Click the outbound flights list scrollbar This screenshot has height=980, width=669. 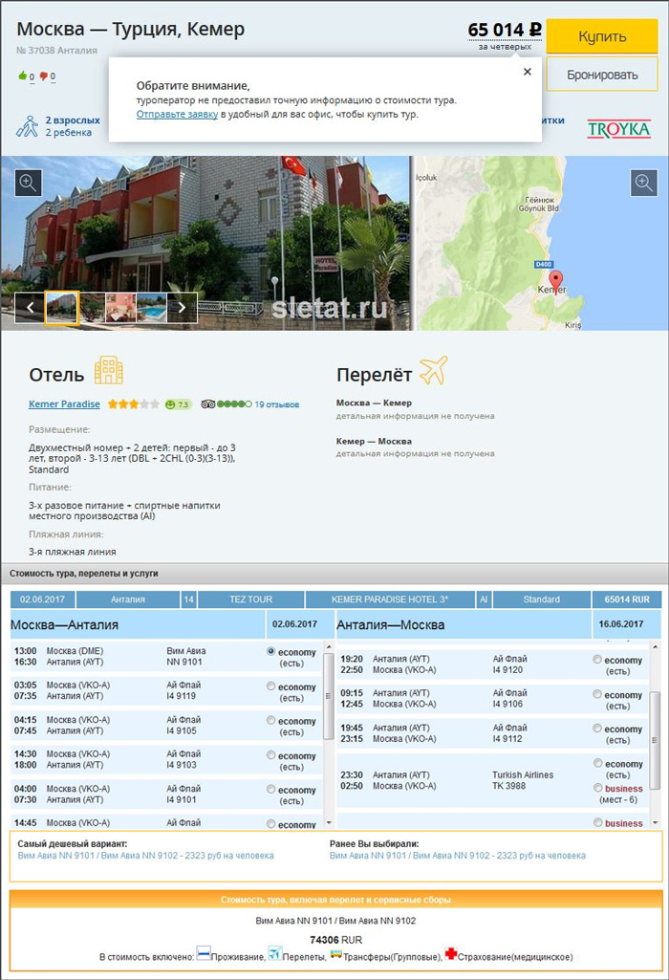[x=329, y=697]
